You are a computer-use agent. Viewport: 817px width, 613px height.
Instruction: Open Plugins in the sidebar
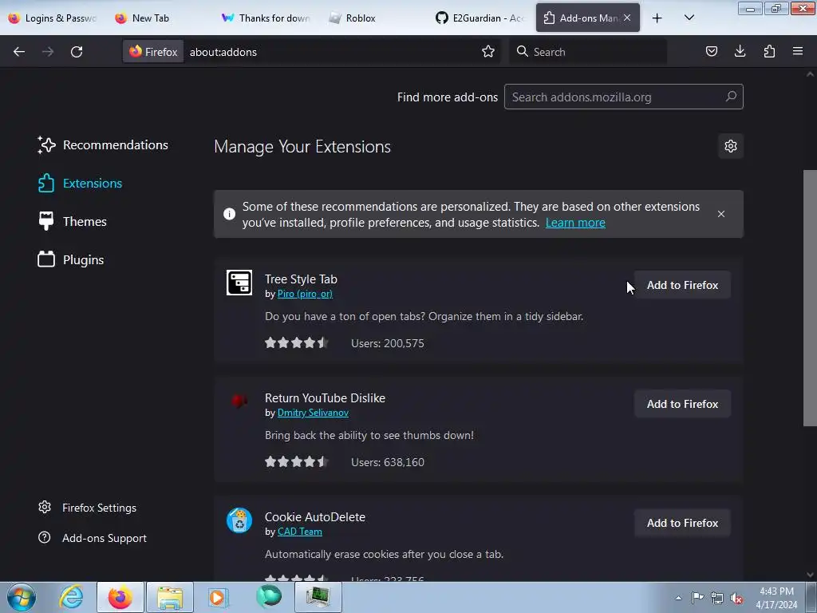pos(70,259)
